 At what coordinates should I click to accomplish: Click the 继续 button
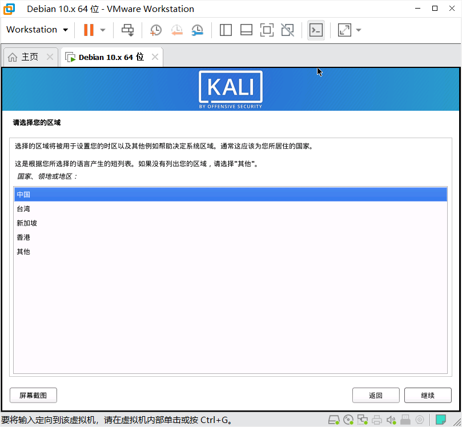pyautogui.click(x=428, y=395)
